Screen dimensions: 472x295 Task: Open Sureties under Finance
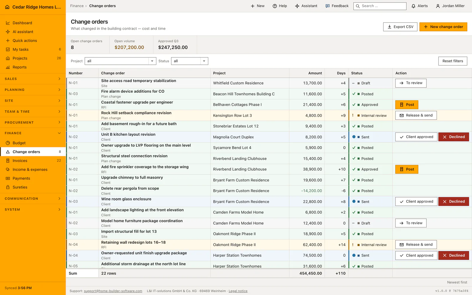[x=33, y=187]
